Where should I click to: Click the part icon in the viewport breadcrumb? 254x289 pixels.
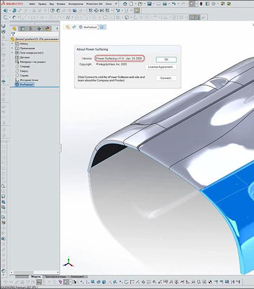pos(68,27)
